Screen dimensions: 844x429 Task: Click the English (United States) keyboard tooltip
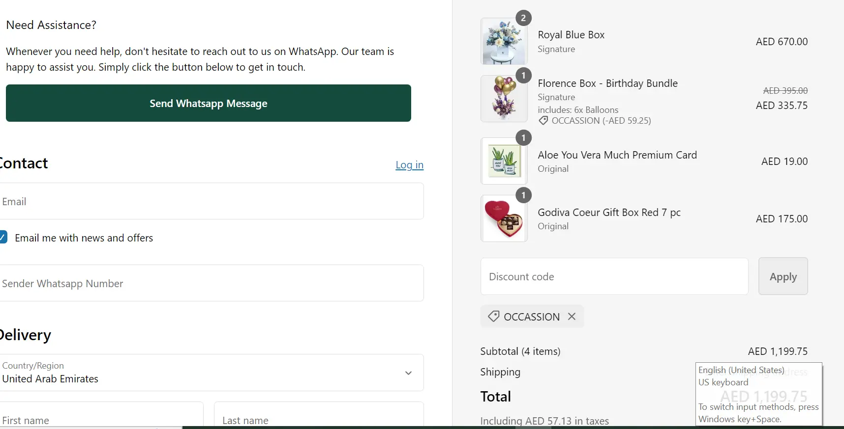759,394
